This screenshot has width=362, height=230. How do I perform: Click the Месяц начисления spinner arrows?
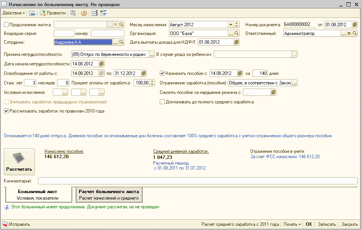[x=237, y=24]
